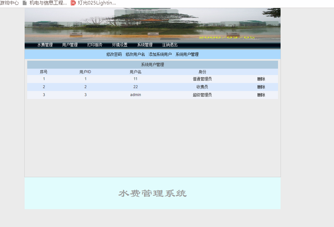Delete the admin user
The image size is (334, 227).
pyautogui.click(x=261, y=95)
